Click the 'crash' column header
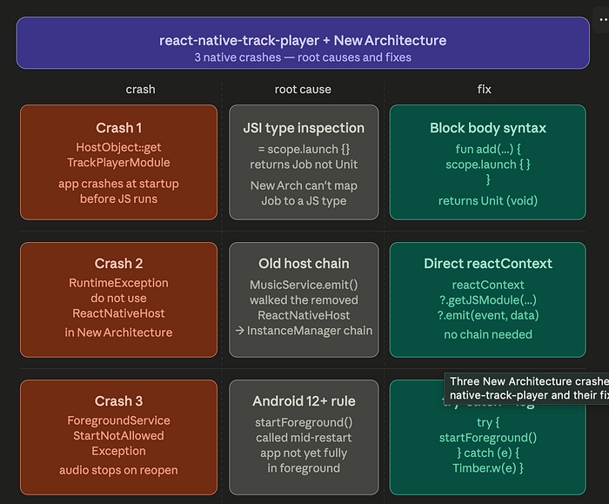 (140, 90)
